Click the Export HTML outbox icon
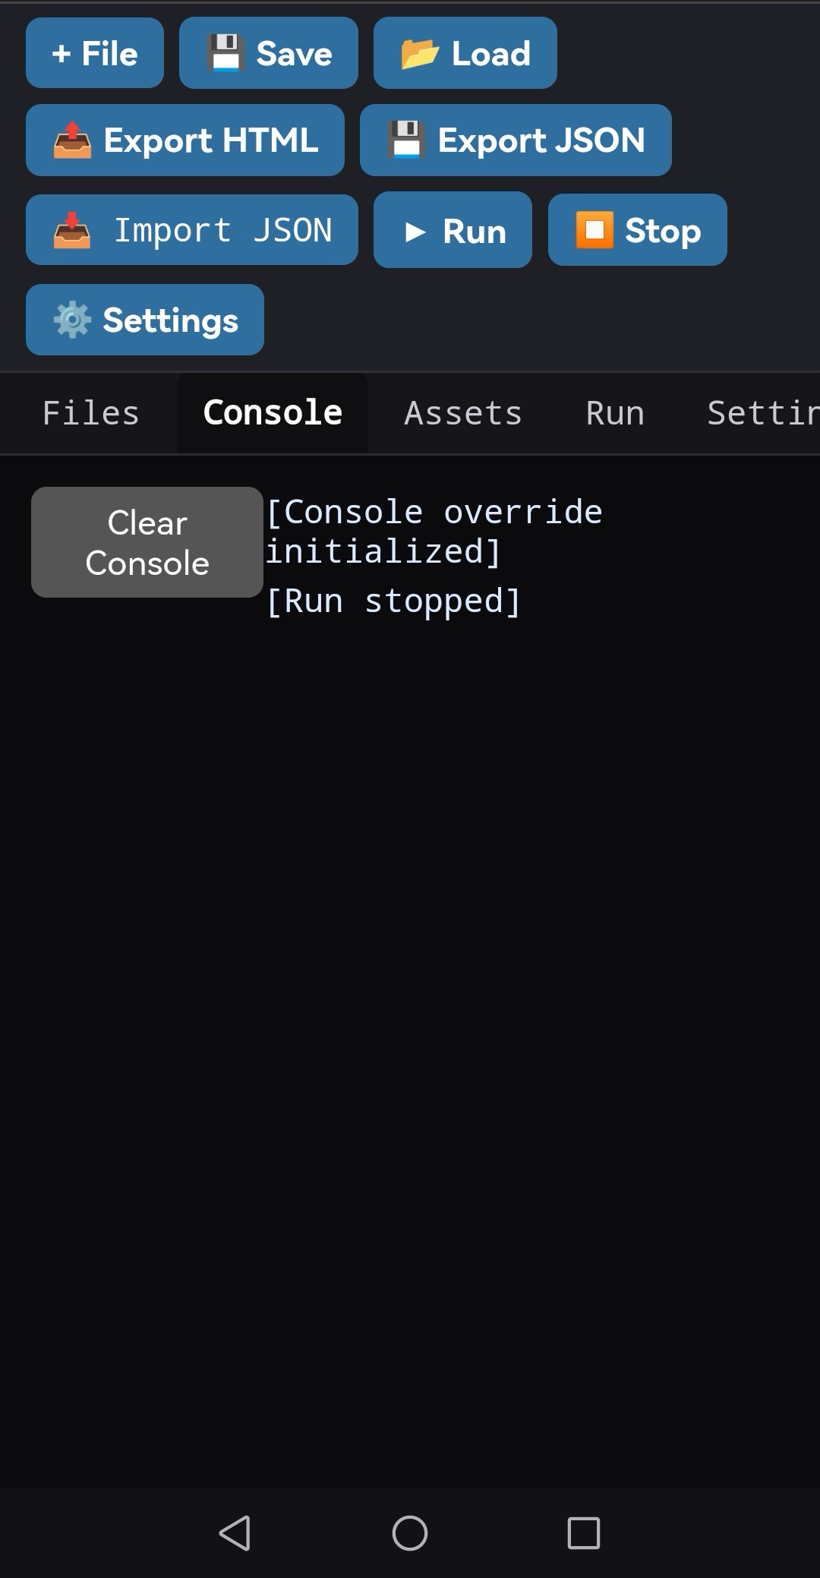Viewport: 820px width, 1578px height. 72,140
